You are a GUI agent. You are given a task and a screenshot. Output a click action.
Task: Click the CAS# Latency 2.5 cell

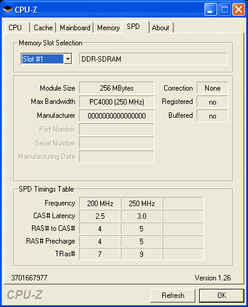click(100, 216)
